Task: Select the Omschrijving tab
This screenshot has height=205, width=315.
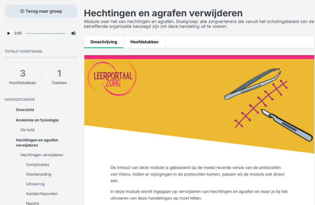Action: point(104,42)
